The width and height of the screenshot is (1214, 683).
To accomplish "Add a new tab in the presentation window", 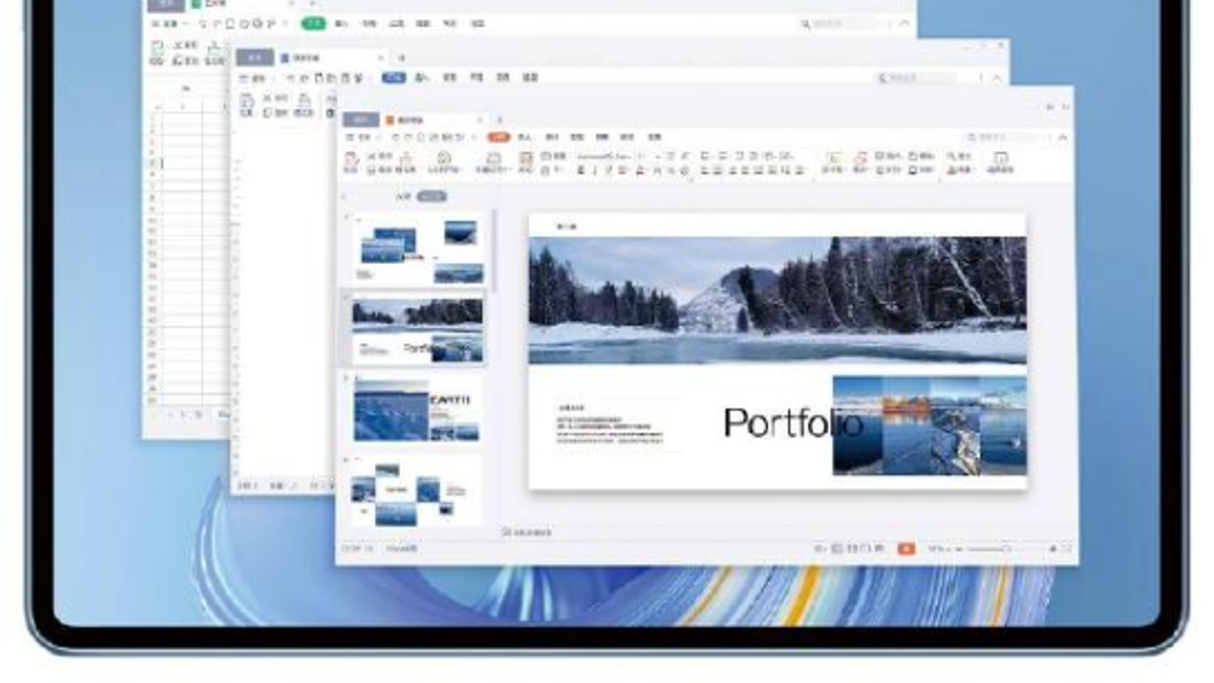I will click(499, 120).
